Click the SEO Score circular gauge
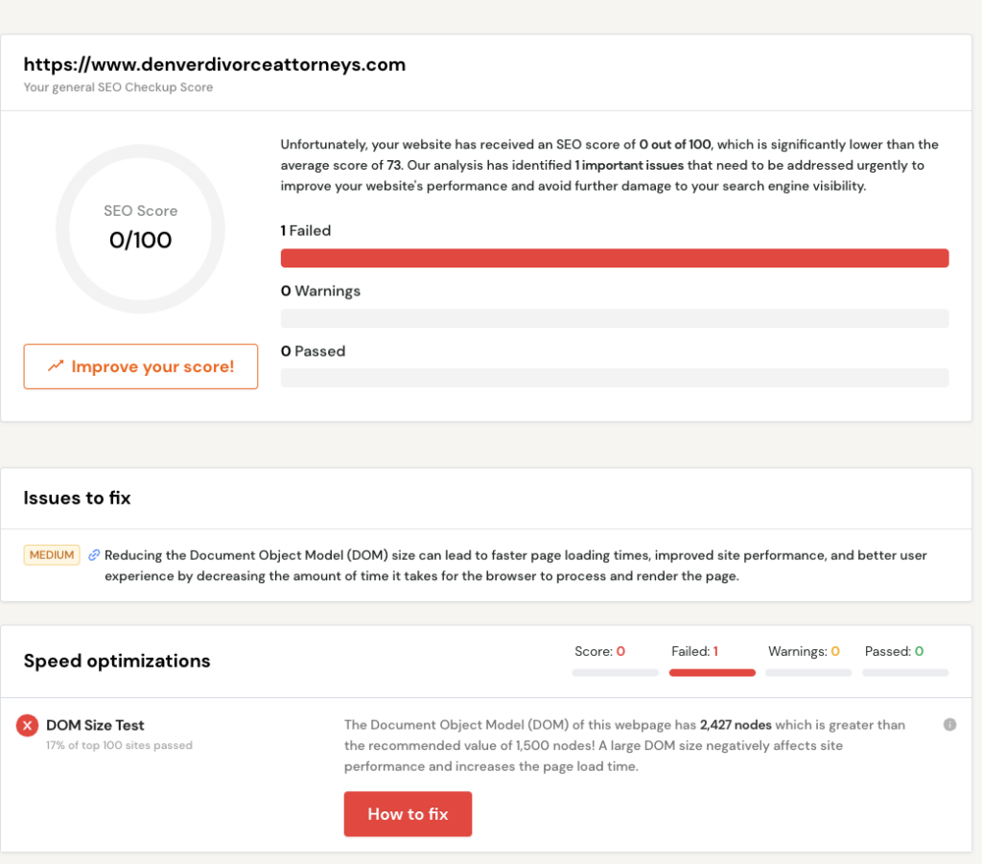Image resolution: width=982 pixels, height=864 pixels. (x=140, y=228)
